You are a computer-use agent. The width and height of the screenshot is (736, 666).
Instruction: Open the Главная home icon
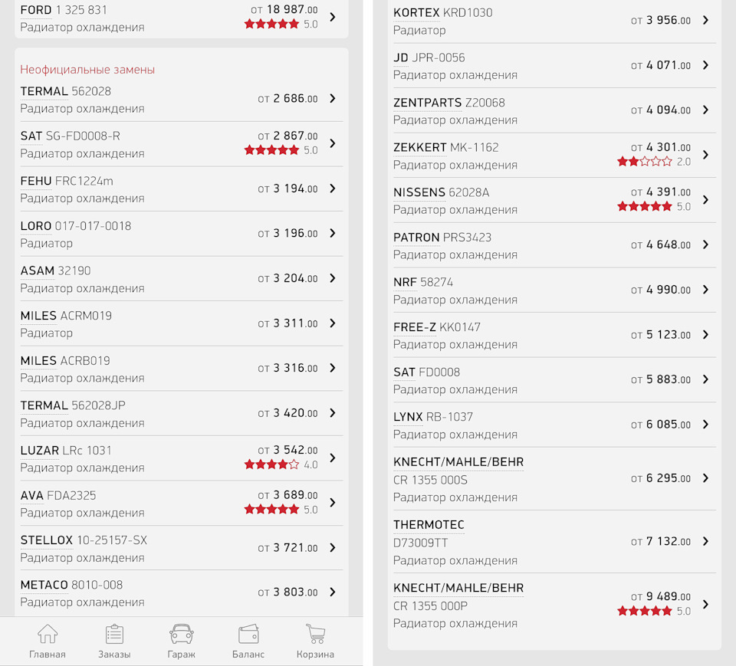click(x=48, y=634)
